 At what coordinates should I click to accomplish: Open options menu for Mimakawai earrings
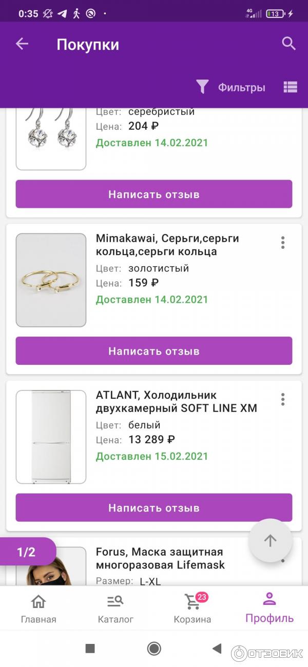pyautogui.click(x=282, y=243)
